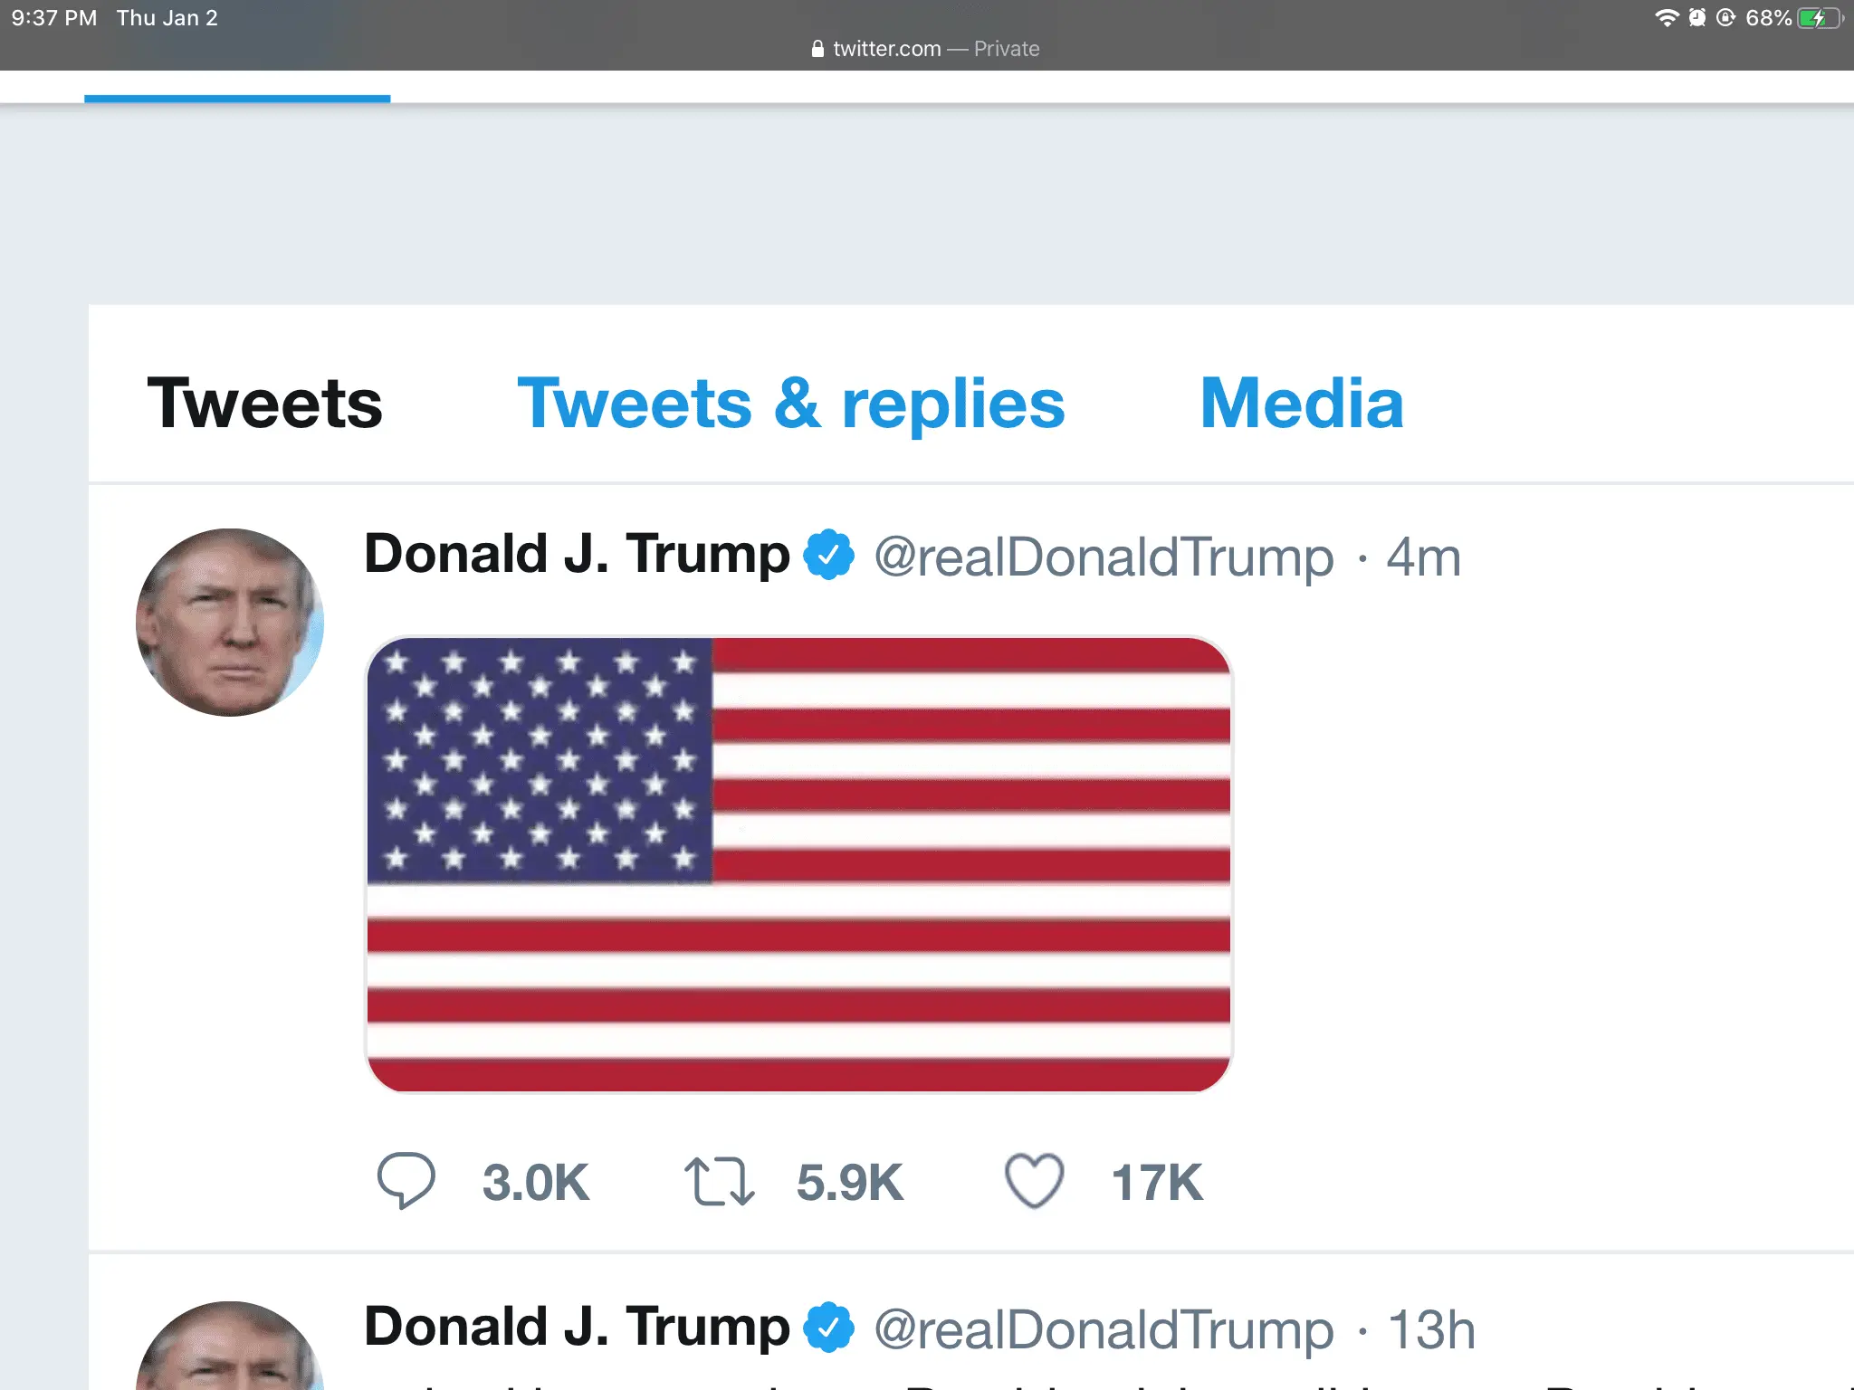Click the blue page loading progress bar

(x=237, y=99)
